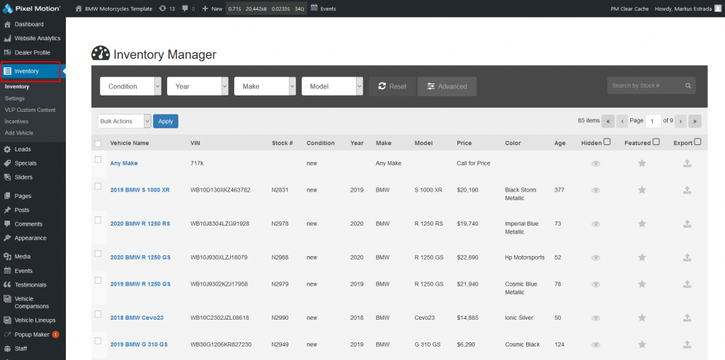Open VLP Custom Content submenu item
The width and height of the screenshot is (725, 360).
pyautogui.click(x=30, y=110)
